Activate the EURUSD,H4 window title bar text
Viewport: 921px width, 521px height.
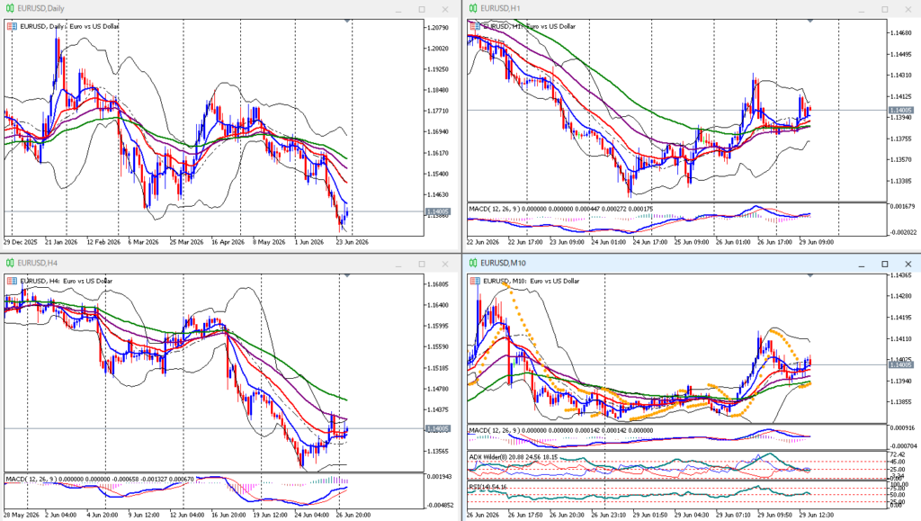tap(37, 263)
